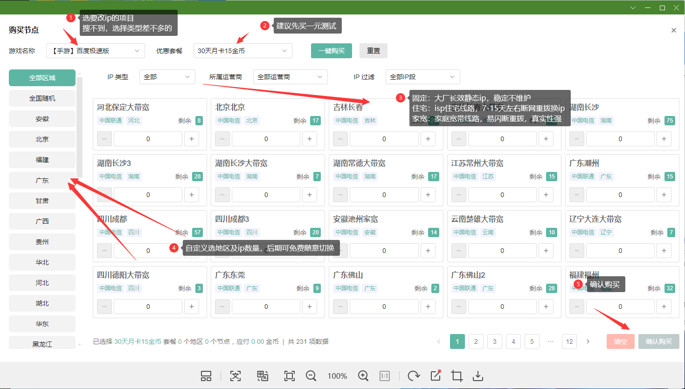
Task: Click the zoom in magnifier icon
Action: 363,376
